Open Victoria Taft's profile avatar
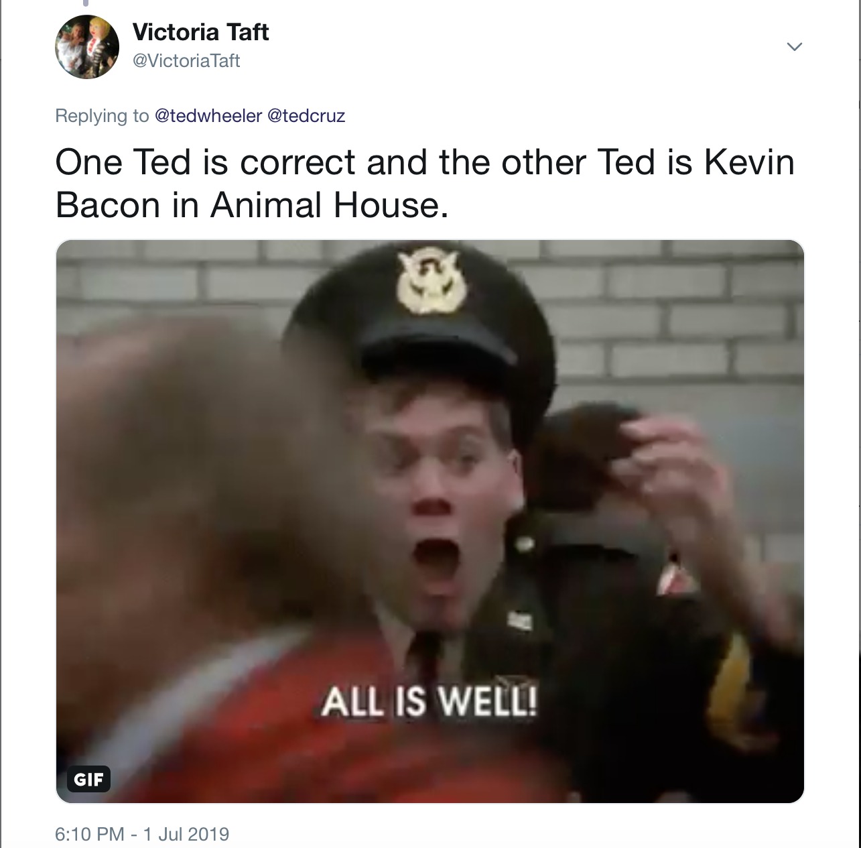The image size is (861, 848). click(x=86, y=47)
